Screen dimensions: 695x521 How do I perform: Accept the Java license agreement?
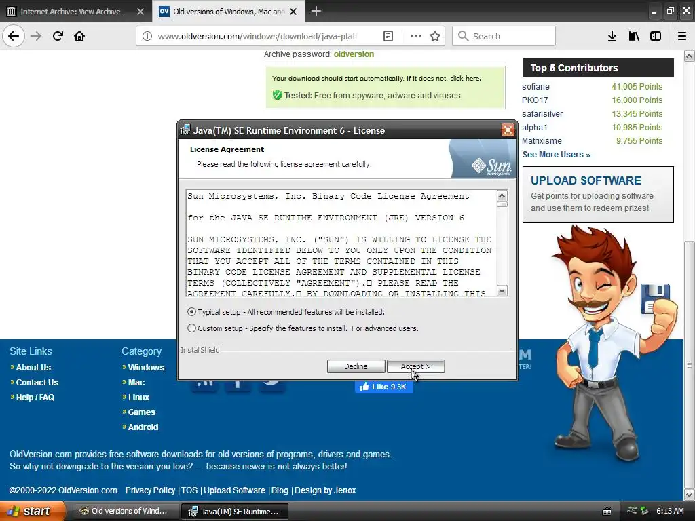coord(416,366)
